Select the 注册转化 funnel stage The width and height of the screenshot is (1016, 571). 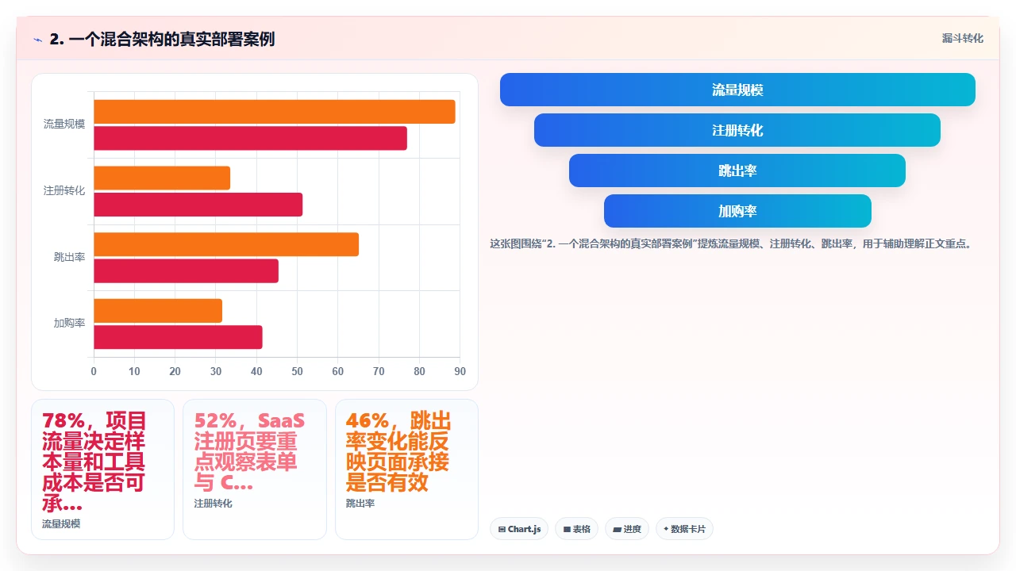click(737, 130)
